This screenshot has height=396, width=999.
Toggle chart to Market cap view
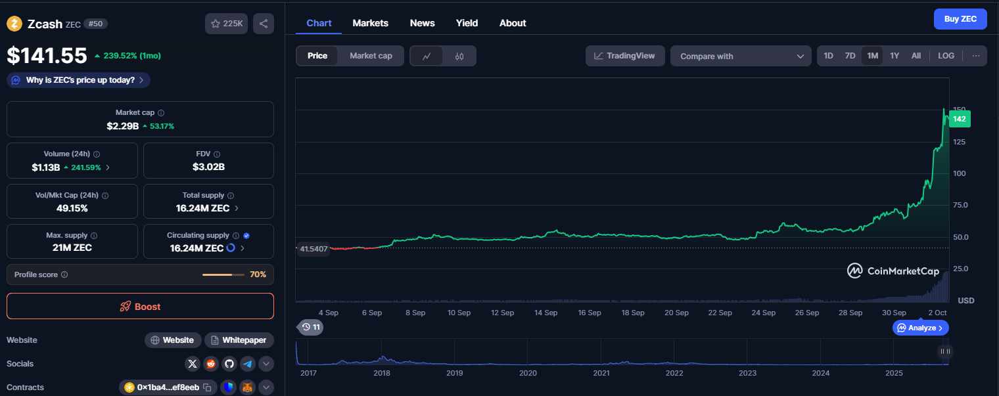coord(371,56)
